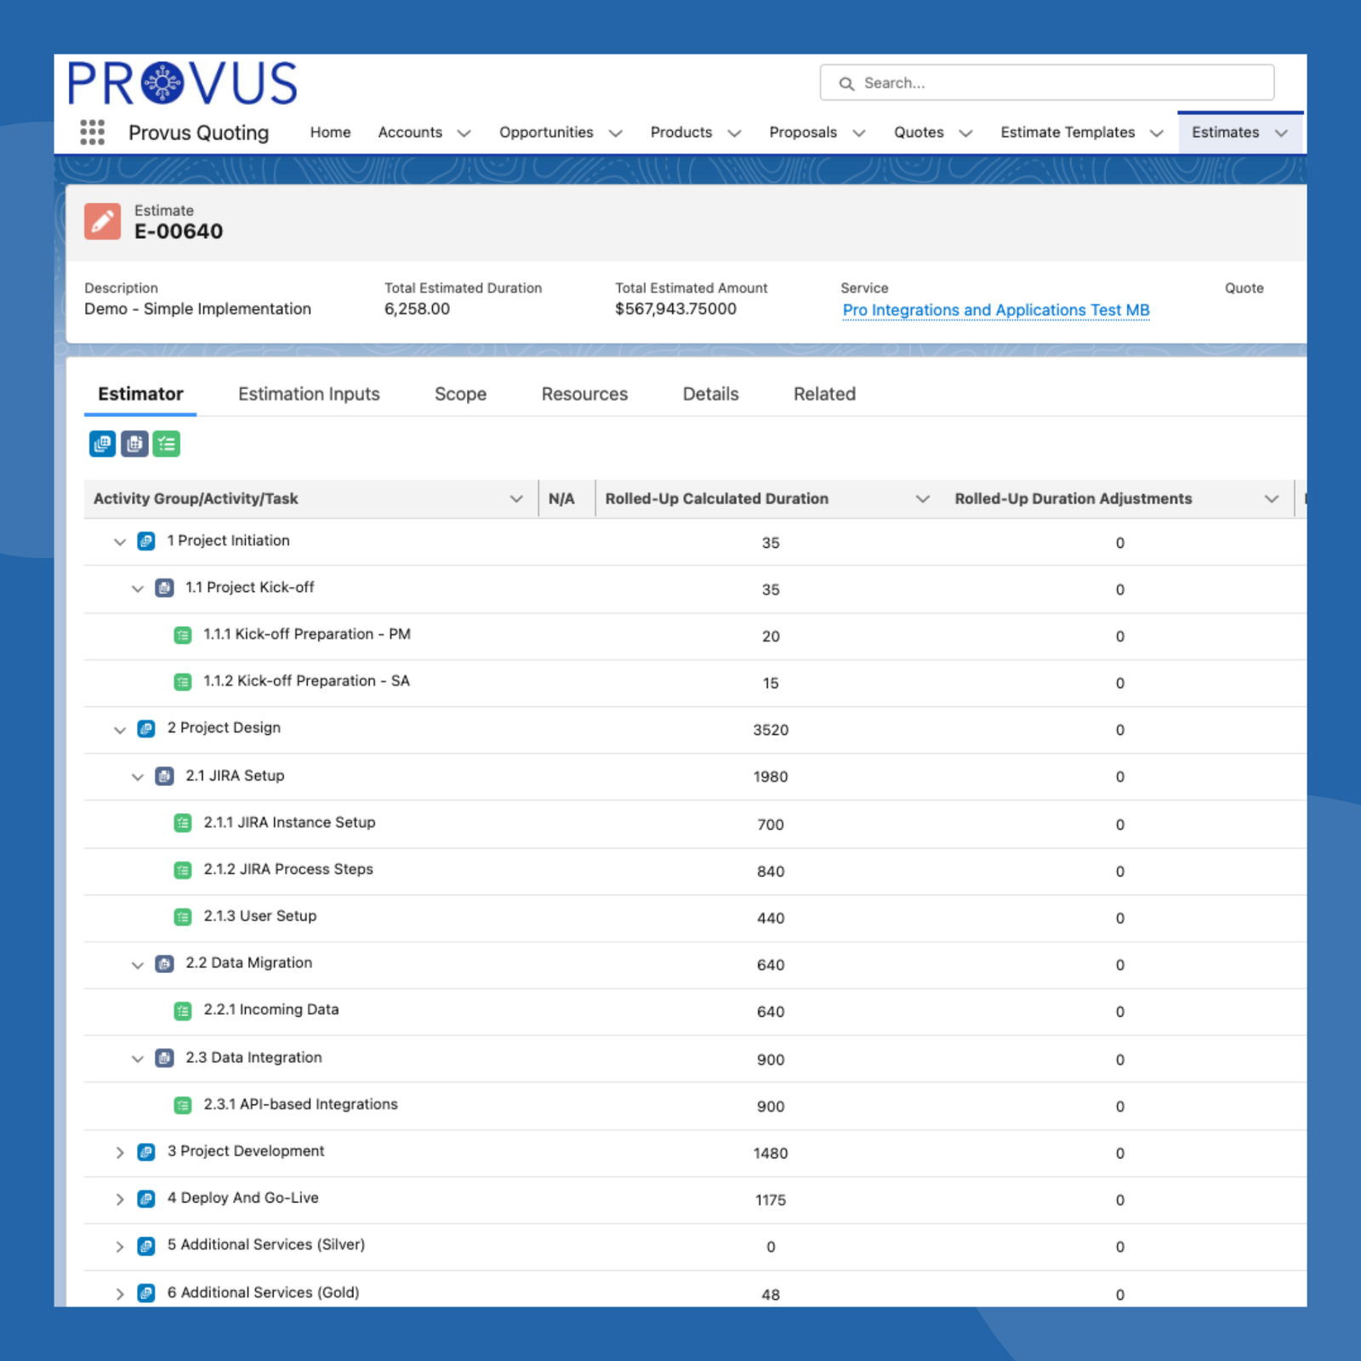Screen dimensions: 1361x1361
Task: Collapse the 2.1 JIRA Setup activity
Action: tap(138, 777)
